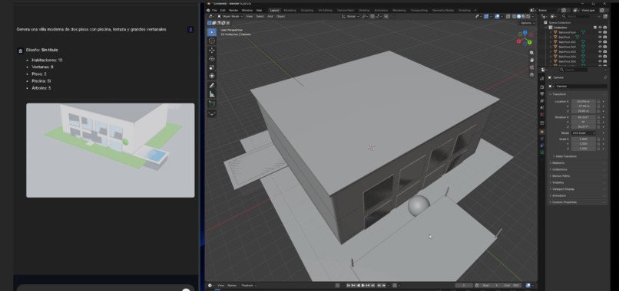Image resolution: width=619 pixels, height=291 pixels.
Task: Toggle lock for Scale Z
Action: (598, 149)
